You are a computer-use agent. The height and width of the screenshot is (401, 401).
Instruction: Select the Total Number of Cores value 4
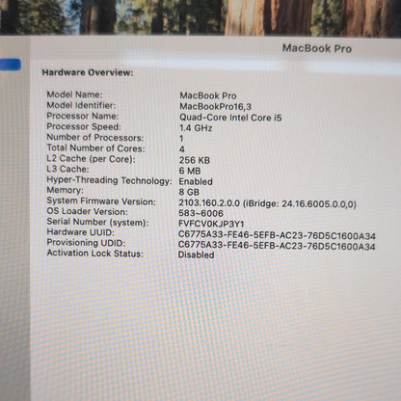[x=182, y=149]
